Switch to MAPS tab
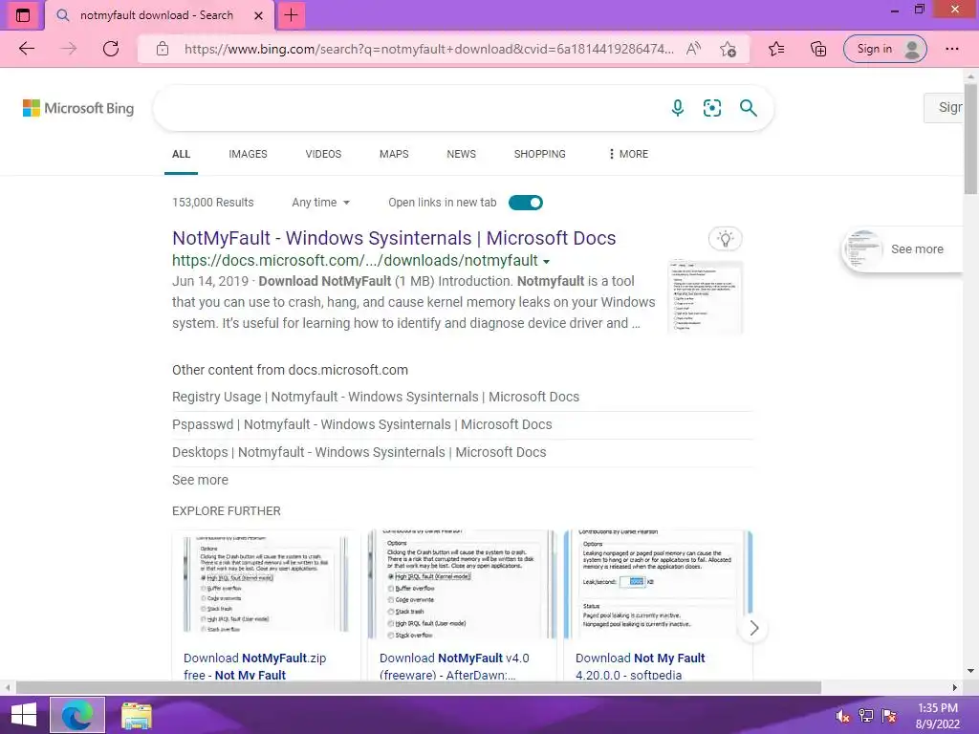The height and width of the screenshot is (734, 979). [394, 154]
